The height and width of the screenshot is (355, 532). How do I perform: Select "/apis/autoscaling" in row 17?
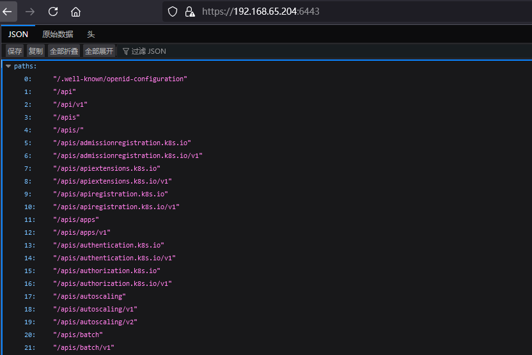pyautogui.click(x=90, y=296)
